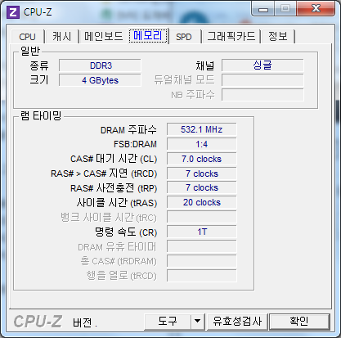Click the empty NB 주파수 field

coord(262,95)
